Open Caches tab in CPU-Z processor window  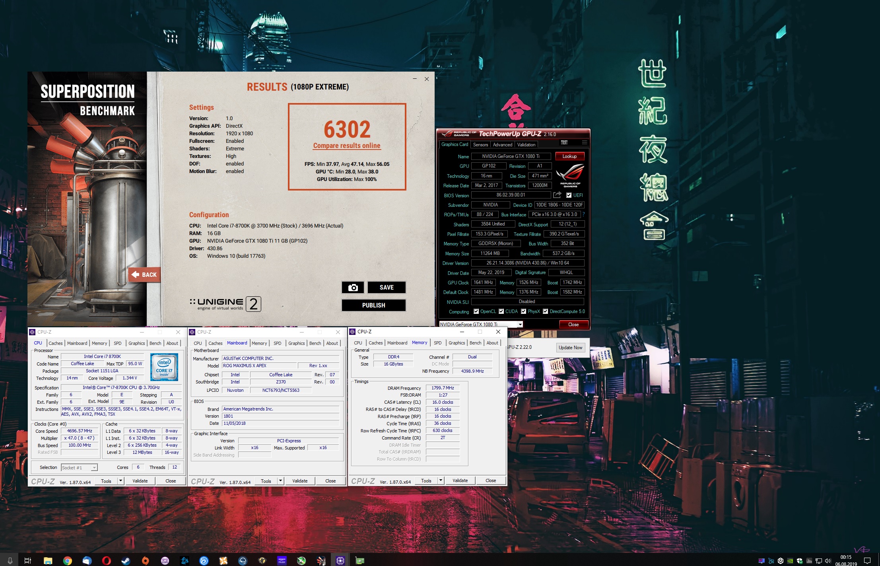[55, 343]
